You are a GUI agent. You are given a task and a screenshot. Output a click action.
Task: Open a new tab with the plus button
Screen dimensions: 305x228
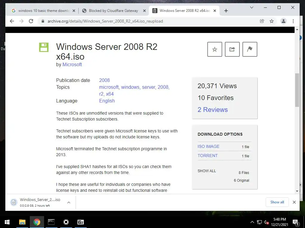tap(226, 11)
